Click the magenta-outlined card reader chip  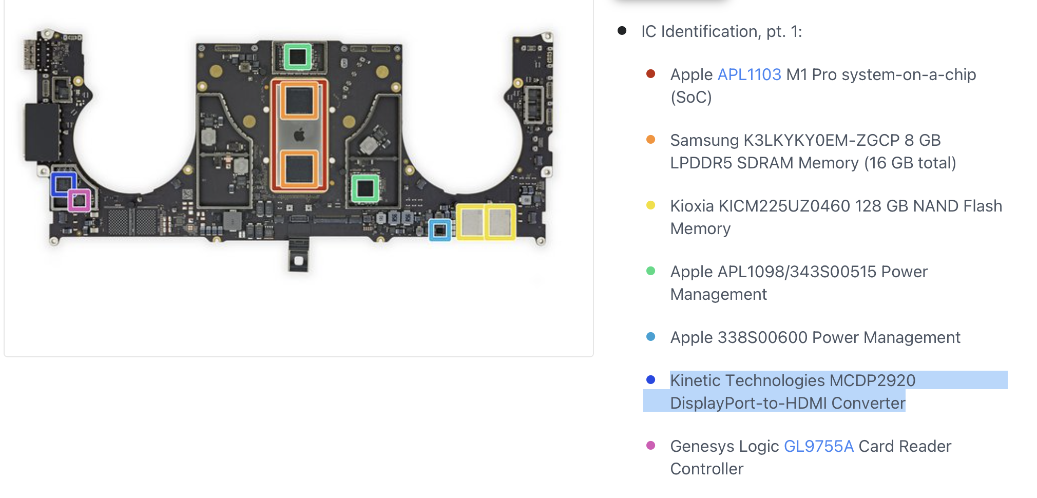79,200
